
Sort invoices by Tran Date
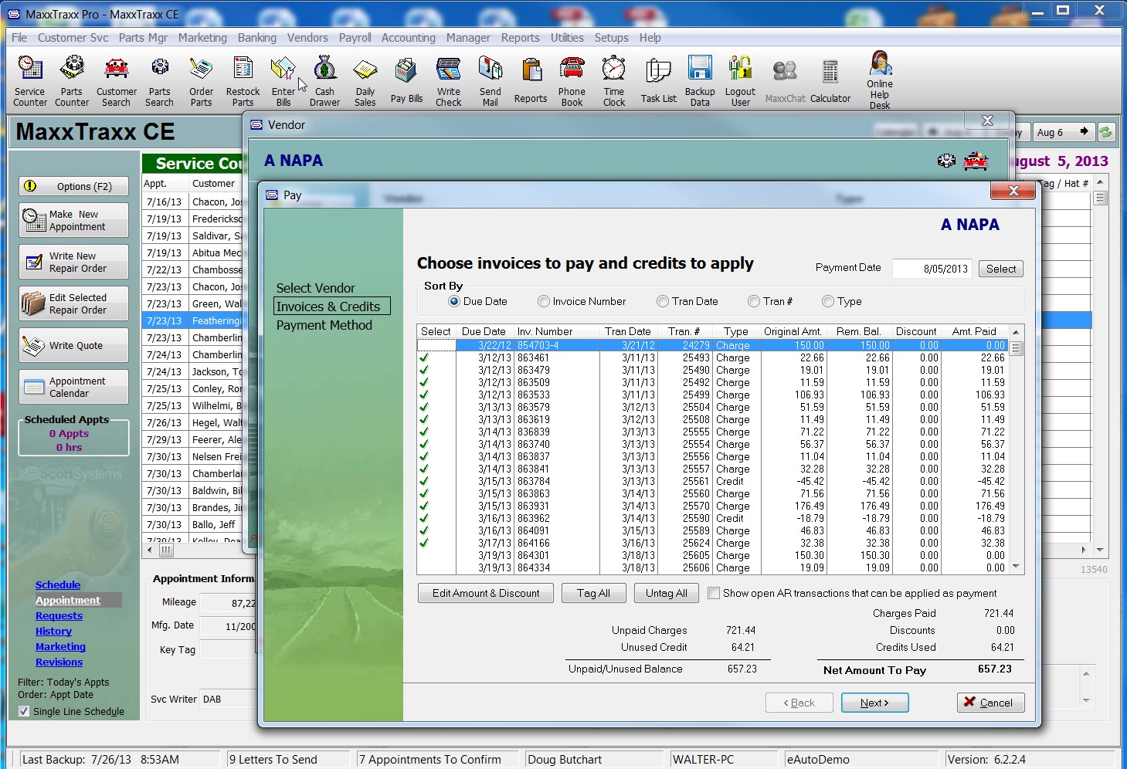[663, 301]
